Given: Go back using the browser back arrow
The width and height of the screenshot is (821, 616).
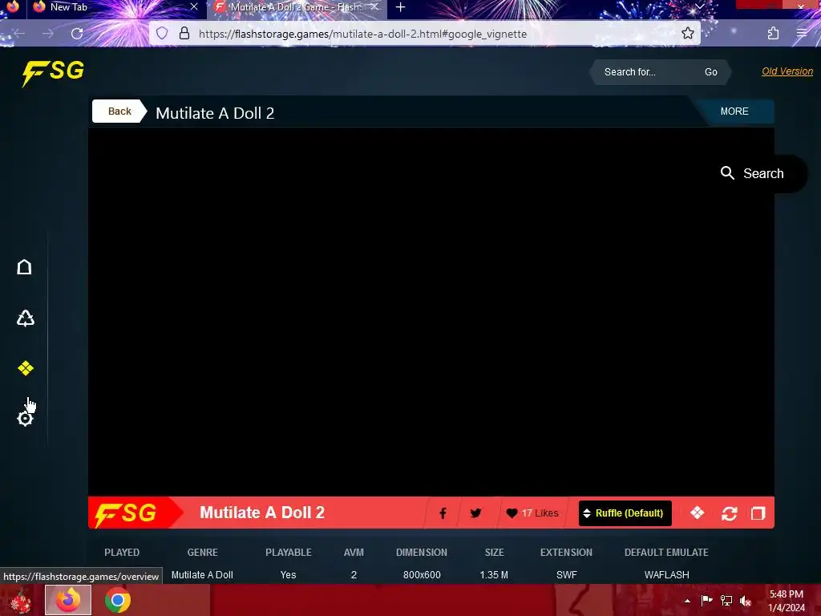Looking at the screenshot, I should click(x=19, y=34).
